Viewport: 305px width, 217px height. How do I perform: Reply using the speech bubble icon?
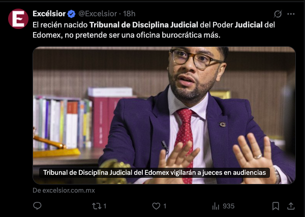[x=37, y=206]
